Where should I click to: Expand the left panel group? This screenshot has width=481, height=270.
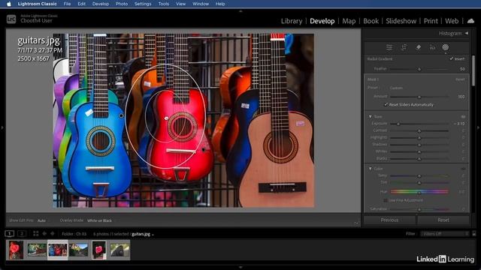[2, 127]
